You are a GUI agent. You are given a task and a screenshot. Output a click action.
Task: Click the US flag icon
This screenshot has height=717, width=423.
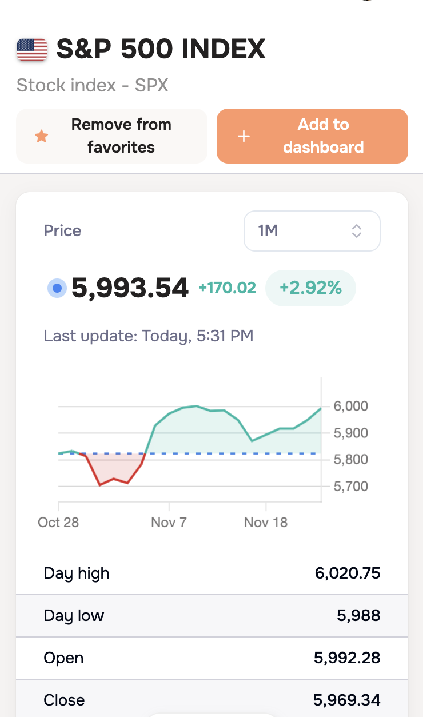[x=32, y=50]
